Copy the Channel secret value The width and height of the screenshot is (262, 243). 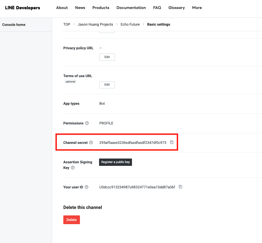click(x=172, y=142)
